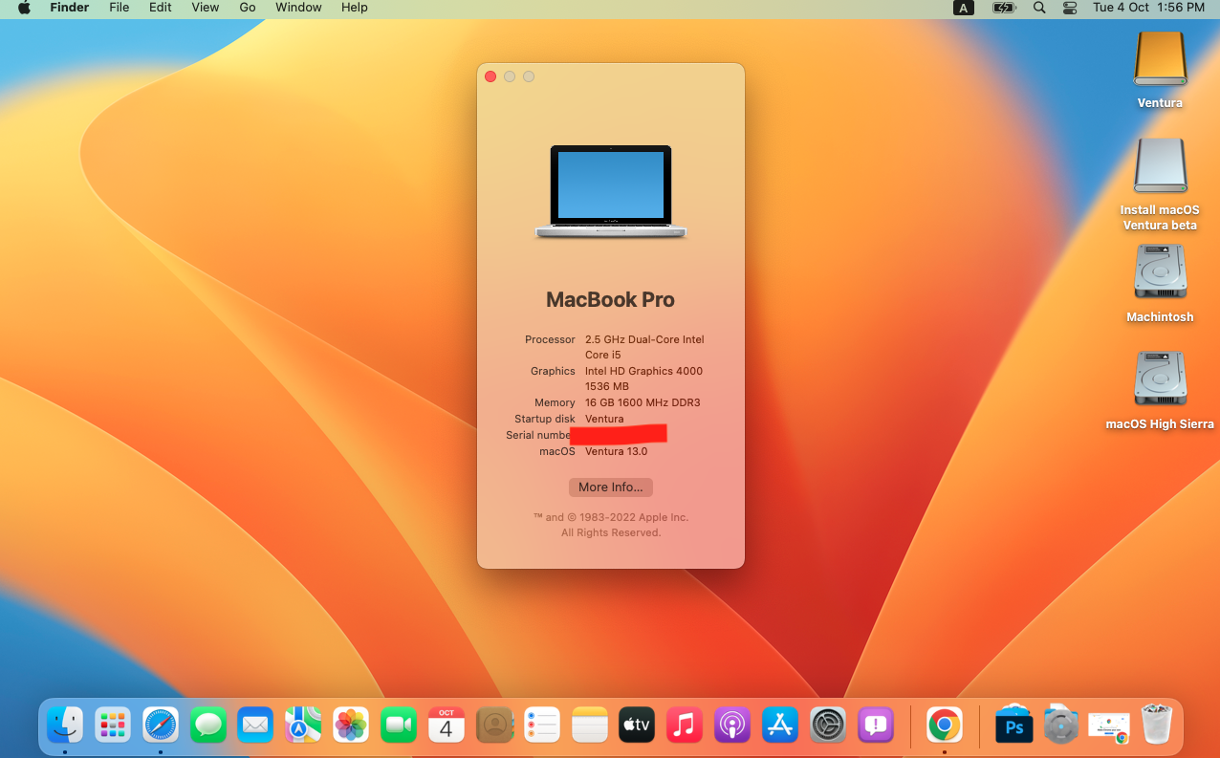Viewport: 1220px width, 758px height.
Task: Open the Photoshop folder in dock
Action: pos(1014,726)
